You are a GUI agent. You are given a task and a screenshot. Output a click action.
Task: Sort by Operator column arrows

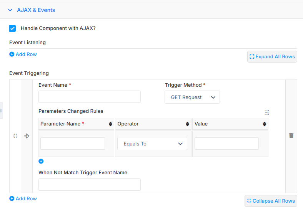click(x=187, y=124)
